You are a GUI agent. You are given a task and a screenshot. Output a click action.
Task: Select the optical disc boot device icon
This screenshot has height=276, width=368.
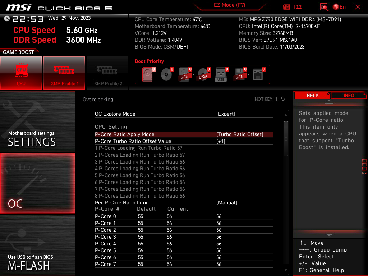(167, 74)
